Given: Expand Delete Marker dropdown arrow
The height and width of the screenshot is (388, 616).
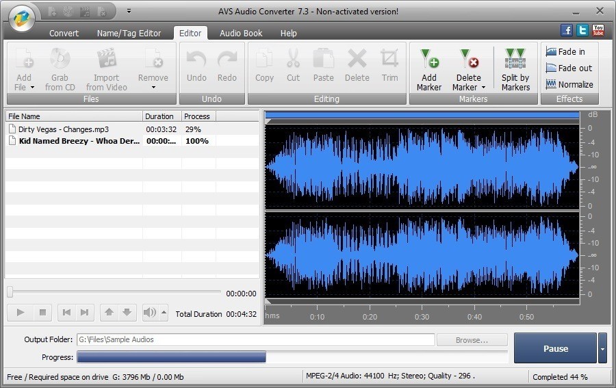Looking at the screenshot, I should tap(484, 88).
